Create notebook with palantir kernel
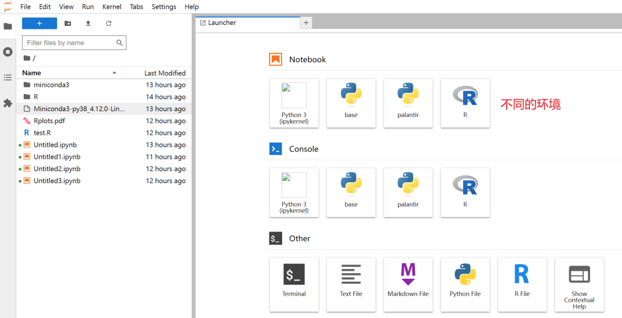The height and width of the screenshot is (318, 622). coord(408,103)
